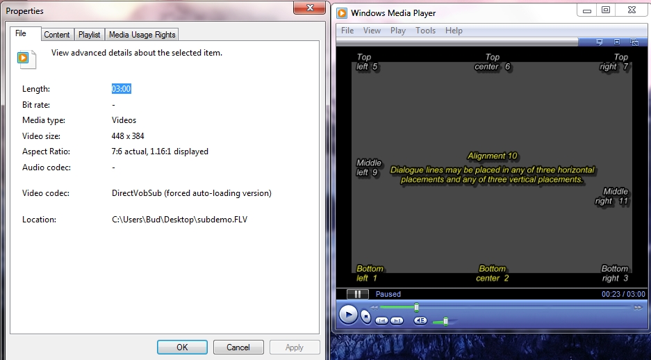Click the highlighted Length value 03:00
The image size is (651, 360).
click(121, 89)
